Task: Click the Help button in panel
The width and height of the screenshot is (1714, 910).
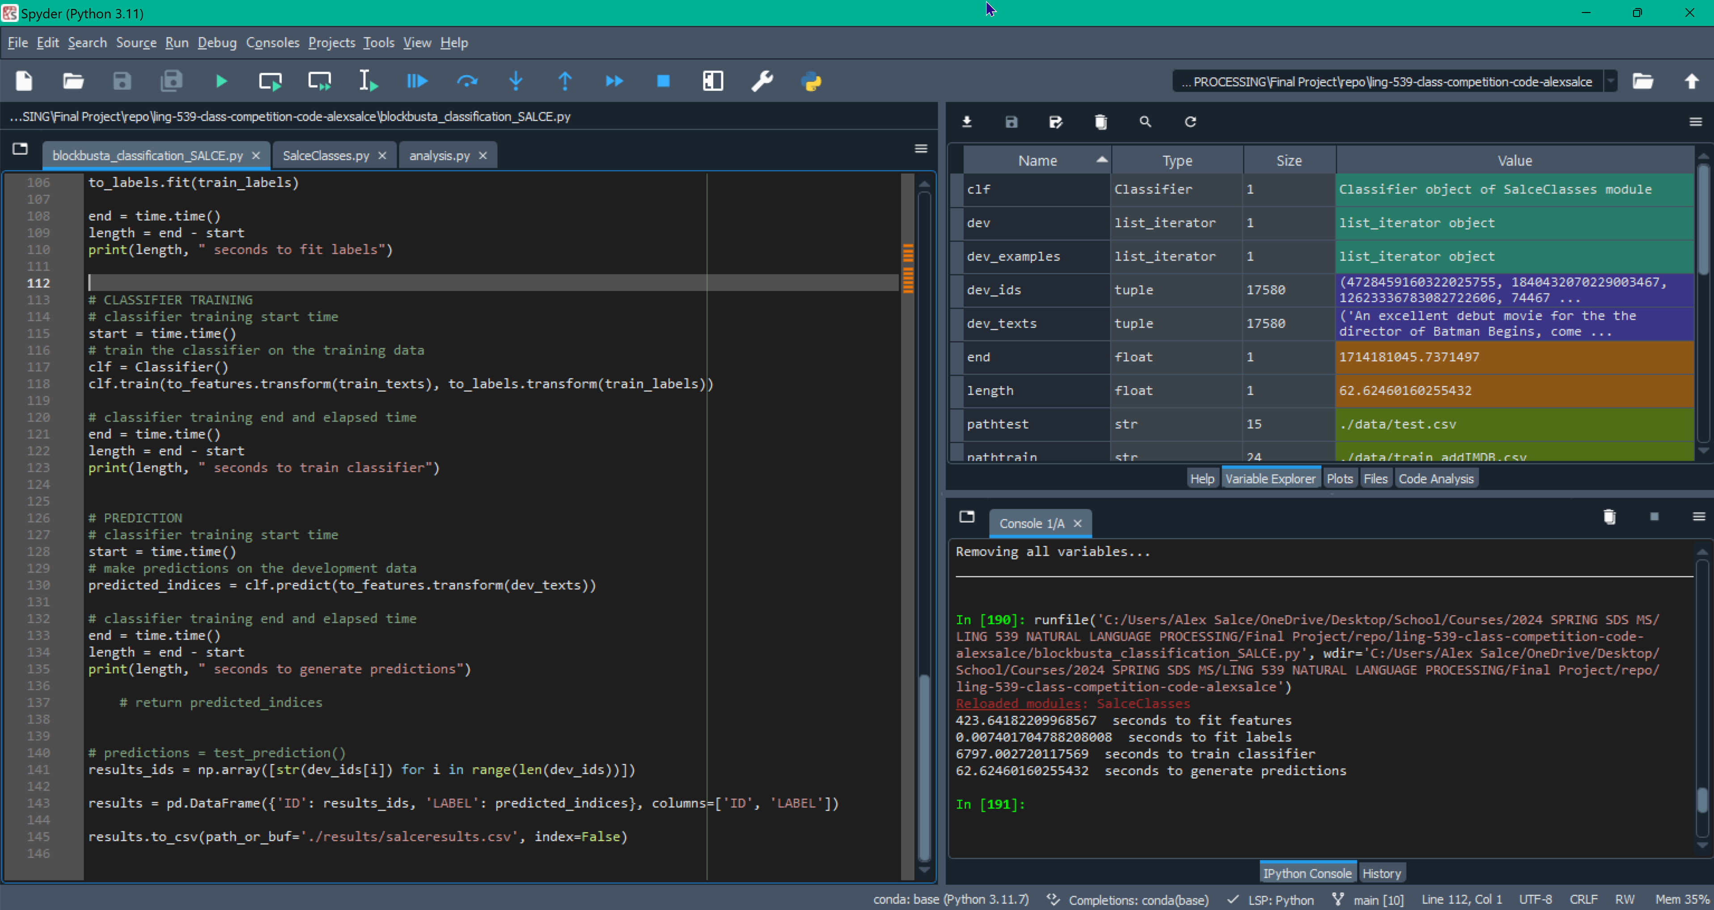Action: 1202,478
